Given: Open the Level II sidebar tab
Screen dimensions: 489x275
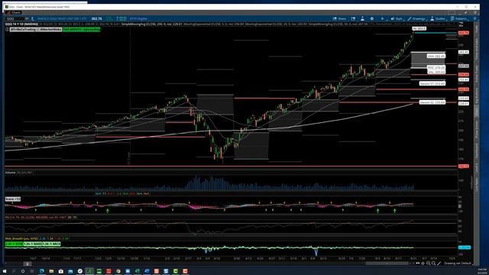Looking at the screenshot, I should [x=477, y=167].
